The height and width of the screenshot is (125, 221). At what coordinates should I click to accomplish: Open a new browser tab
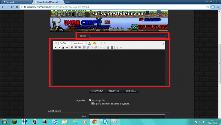click(67, 2)
